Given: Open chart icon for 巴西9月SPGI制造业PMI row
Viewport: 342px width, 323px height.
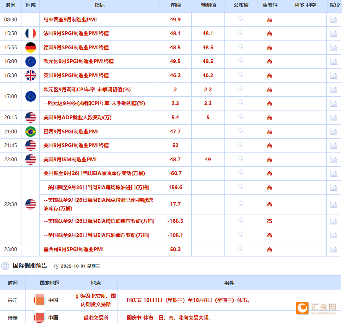Looking at the screenshot, I should [334, 131].
